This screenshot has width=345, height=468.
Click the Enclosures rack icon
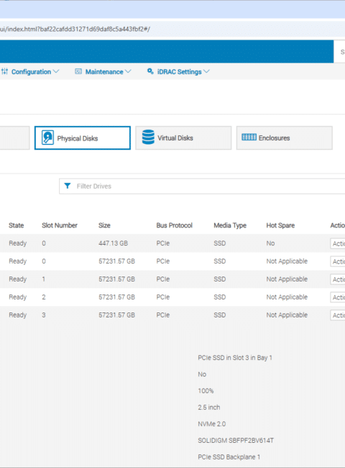coord(249,138)
